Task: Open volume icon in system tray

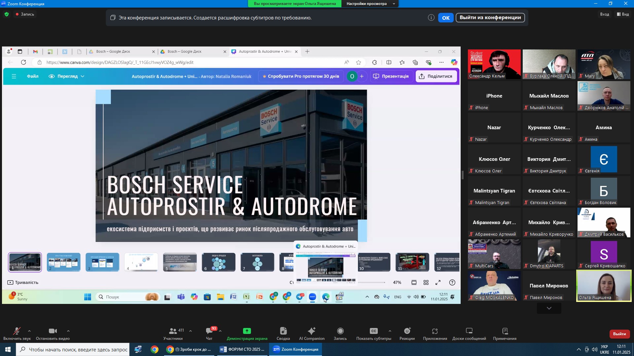Action: [594, 349]
